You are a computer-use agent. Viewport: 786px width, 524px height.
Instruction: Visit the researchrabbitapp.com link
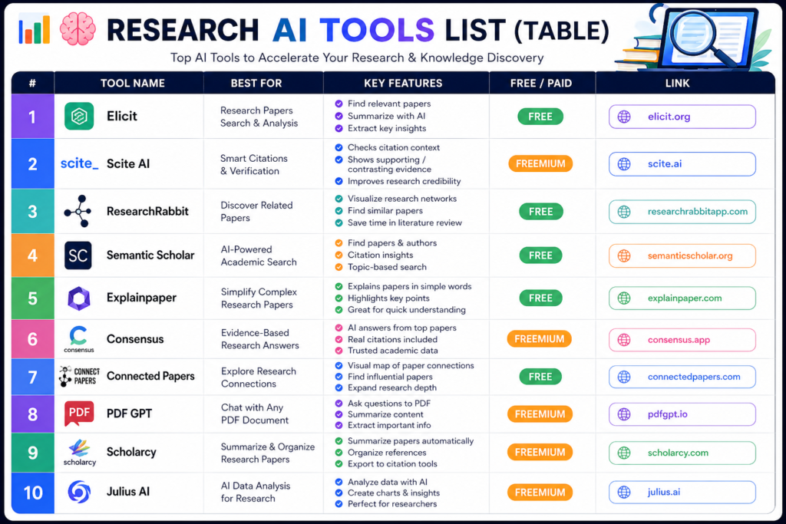682,212
